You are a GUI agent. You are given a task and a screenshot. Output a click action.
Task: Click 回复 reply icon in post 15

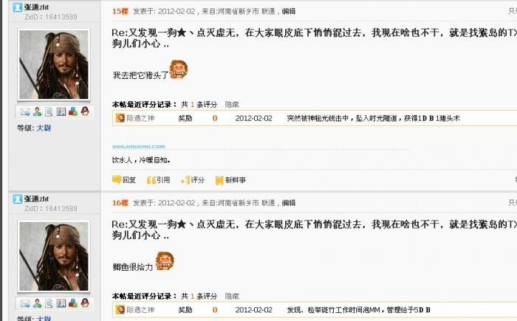(124, 180)
